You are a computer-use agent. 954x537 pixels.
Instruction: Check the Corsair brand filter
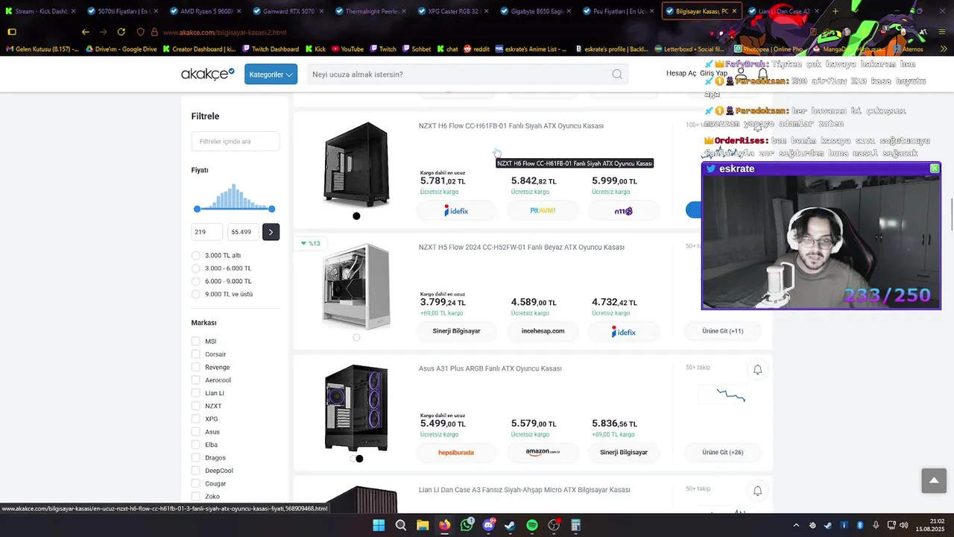[196, 354]
